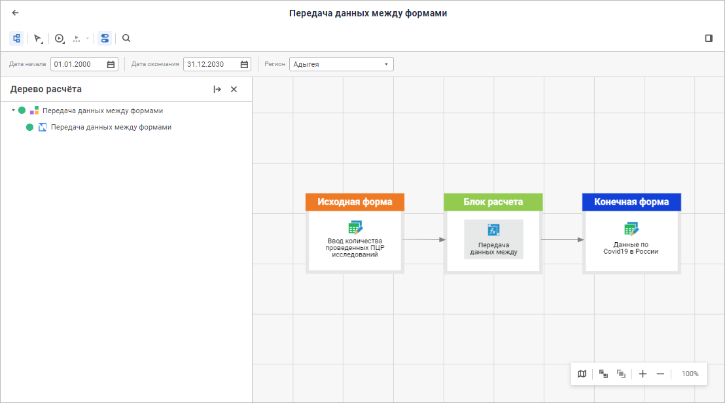Toggle the calculation tree panel button
This screenshot has height=403, width=725.
click(x=16, y=39)
